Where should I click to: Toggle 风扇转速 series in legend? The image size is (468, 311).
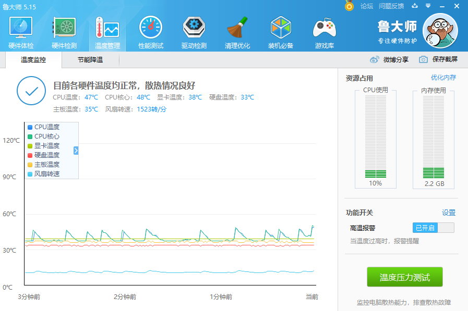[x=44, y=174]
